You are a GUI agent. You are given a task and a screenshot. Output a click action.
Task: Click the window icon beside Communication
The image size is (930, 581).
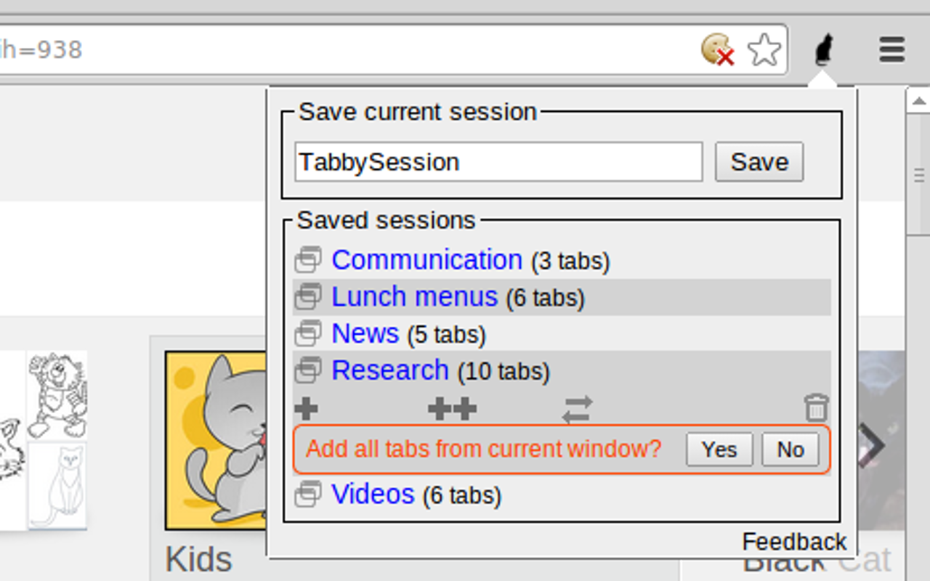[x=308, y=260]
